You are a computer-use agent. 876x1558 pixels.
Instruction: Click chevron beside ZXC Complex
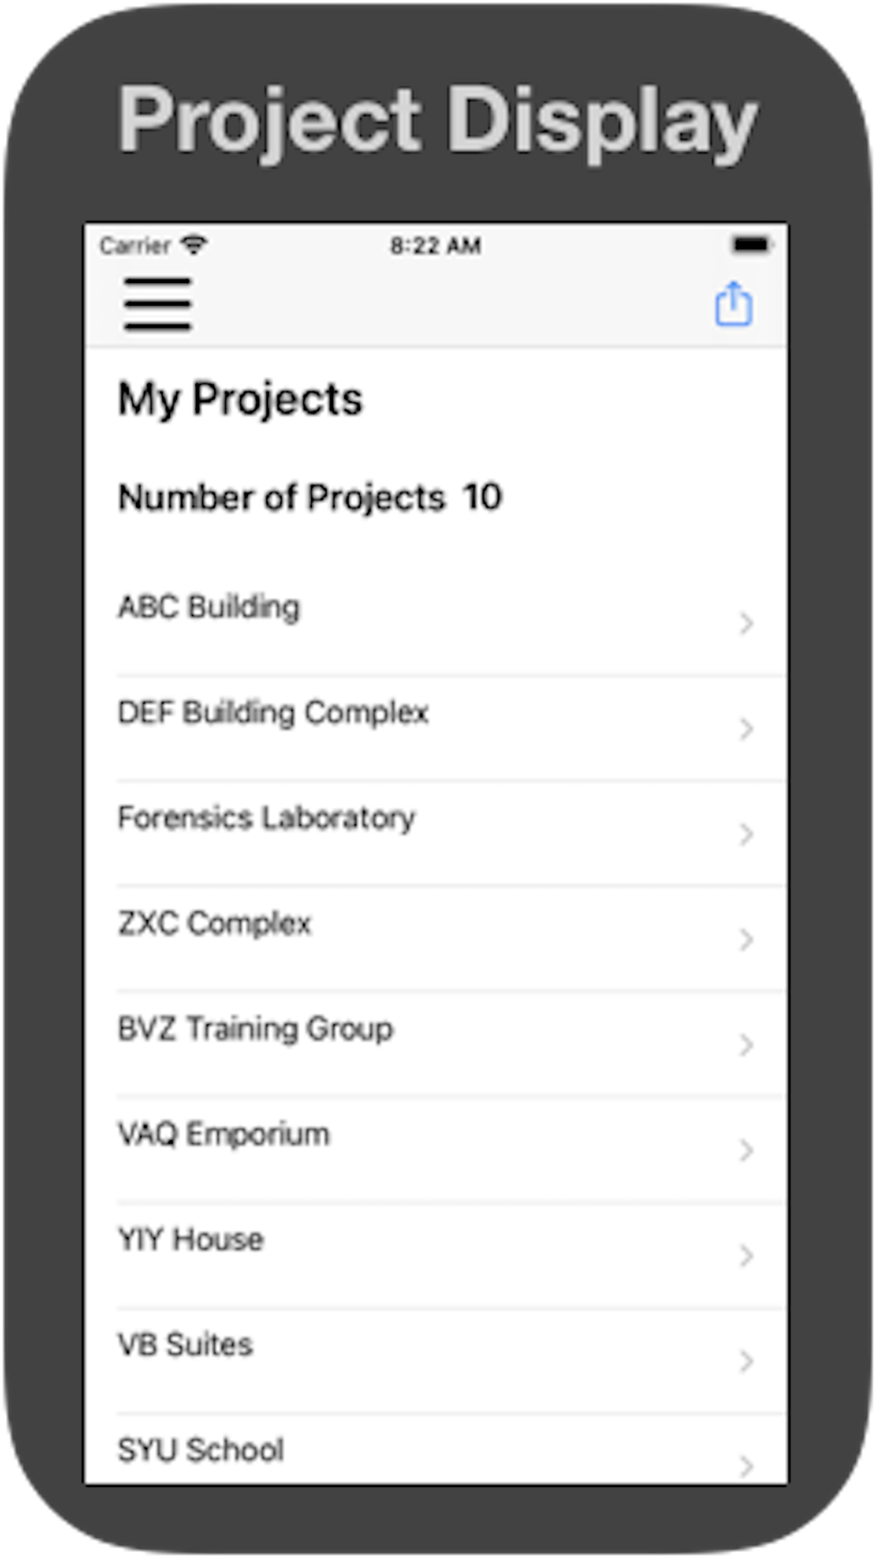[x=745, y=939]
